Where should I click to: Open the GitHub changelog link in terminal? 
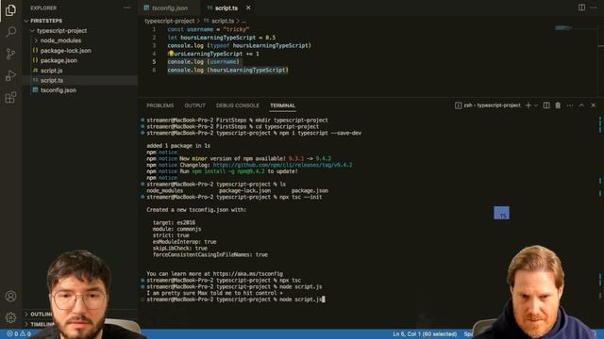(282, 165)
